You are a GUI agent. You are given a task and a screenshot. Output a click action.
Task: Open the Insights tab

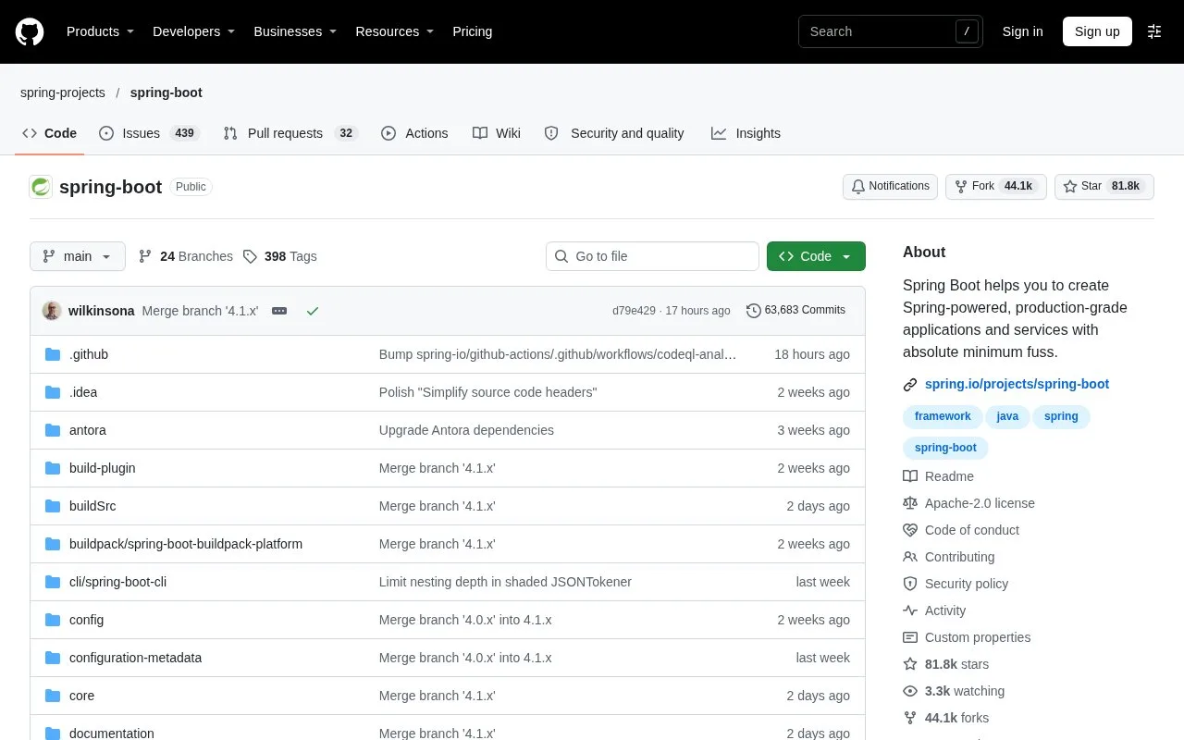pos(746,133)
